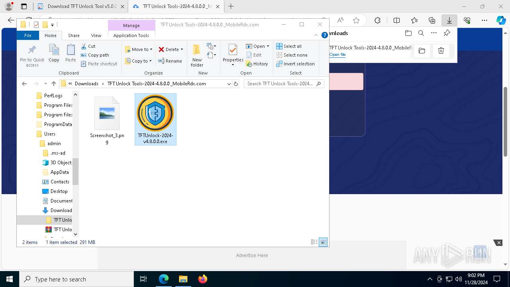This screenshot has height=287, width=510.
Task: Click Open in ribbon Open group
Action: [257, 46]
